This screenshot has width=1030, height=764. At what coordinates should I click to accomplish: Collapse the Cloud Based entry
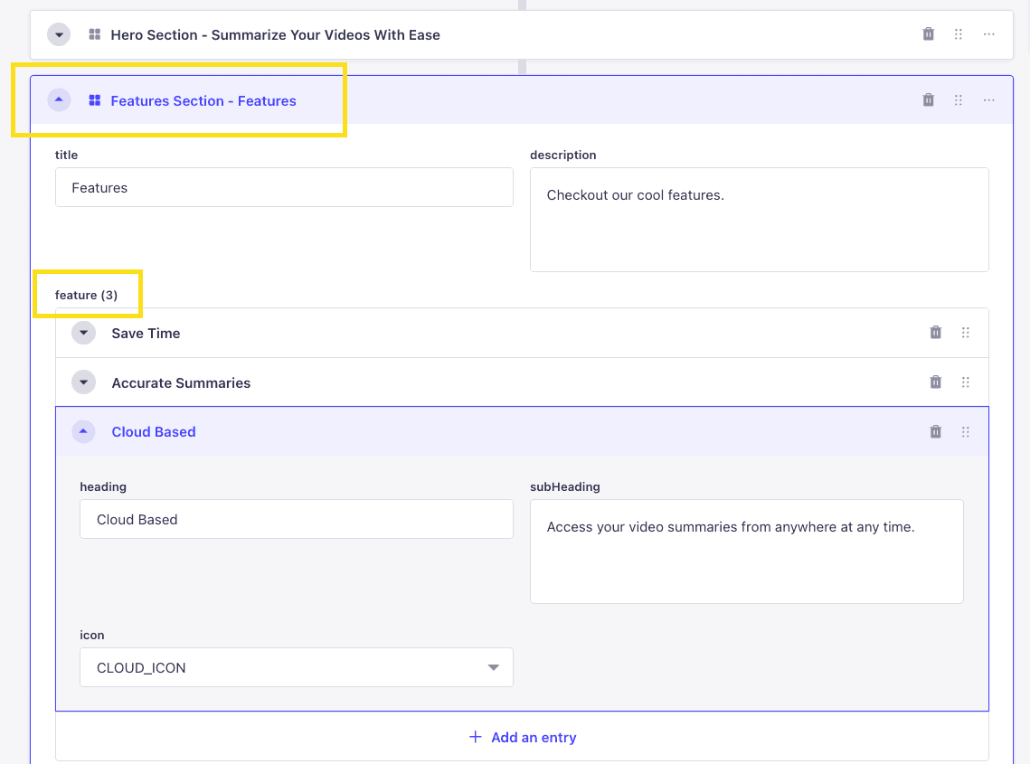(83, 431)
